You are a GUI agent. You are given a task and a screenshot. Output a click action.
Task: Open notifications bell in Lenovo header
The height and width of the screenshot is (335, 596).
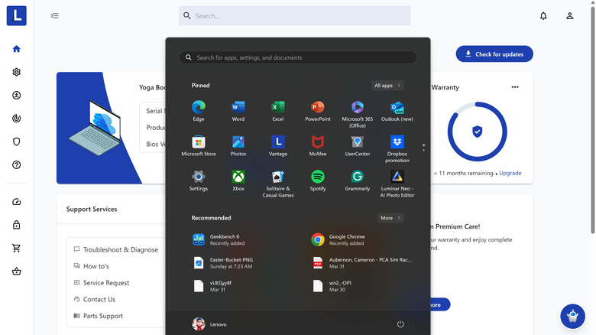(543, 15)
